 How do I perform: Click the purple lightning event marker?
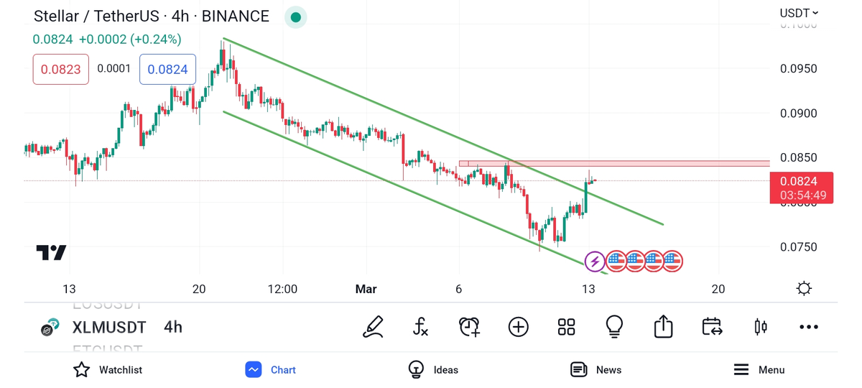[595, 262]
